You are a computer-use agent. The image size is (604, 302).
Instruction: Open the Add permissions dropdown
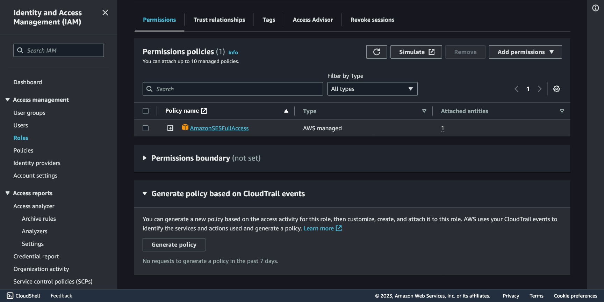coord(525,52)
